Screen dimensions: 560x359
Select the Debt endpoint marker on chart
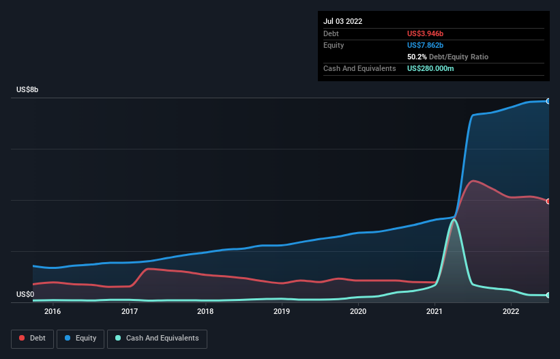coord(548,201)
